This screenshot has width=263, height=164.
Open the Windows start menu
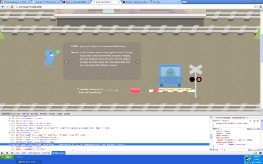7,157
